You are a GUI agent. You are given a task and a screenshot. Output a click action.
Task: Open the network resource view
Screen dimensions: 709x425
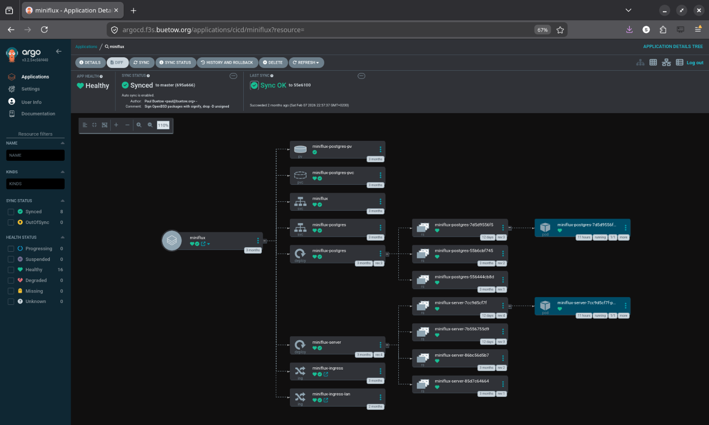coord(666,62)
